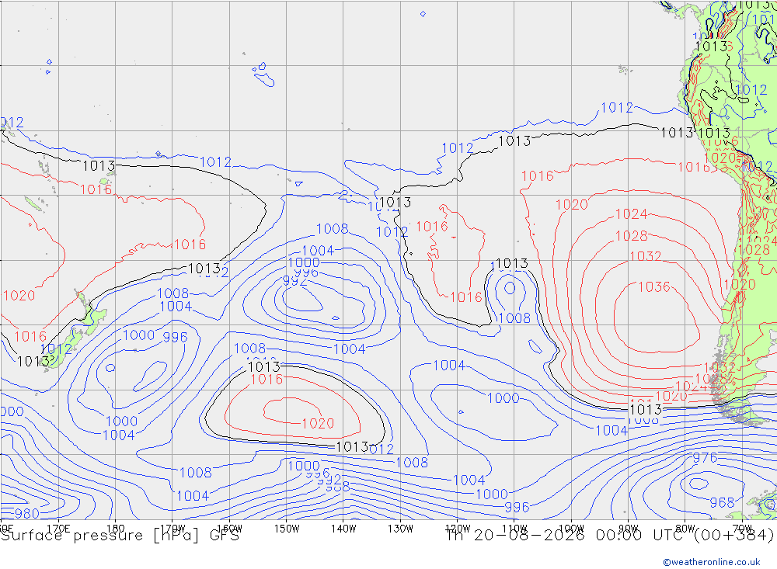
Task: Select the 980 isobar label at bottom left
Action: coord(26,514)
